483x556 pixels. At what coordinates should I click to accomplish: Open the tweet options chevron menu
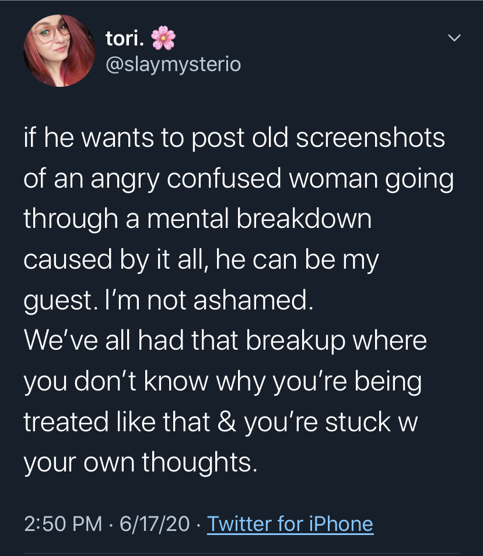point(454,38)
